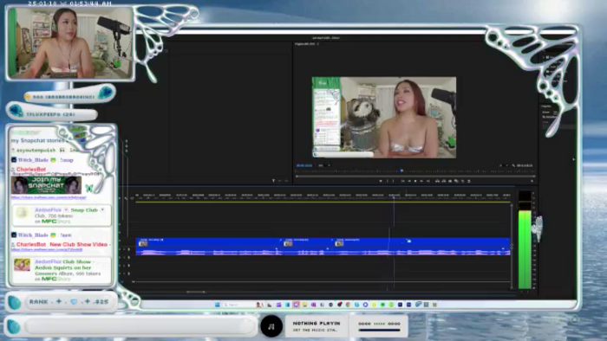Image resolution: width=607 pixels, height=341 pixels.
Task: Toggle play/stop in Program monitor
Action: coord(415,181)
